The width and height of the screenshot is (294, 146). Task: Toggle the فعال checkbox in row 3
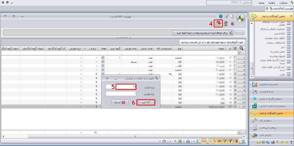point(103,66)
